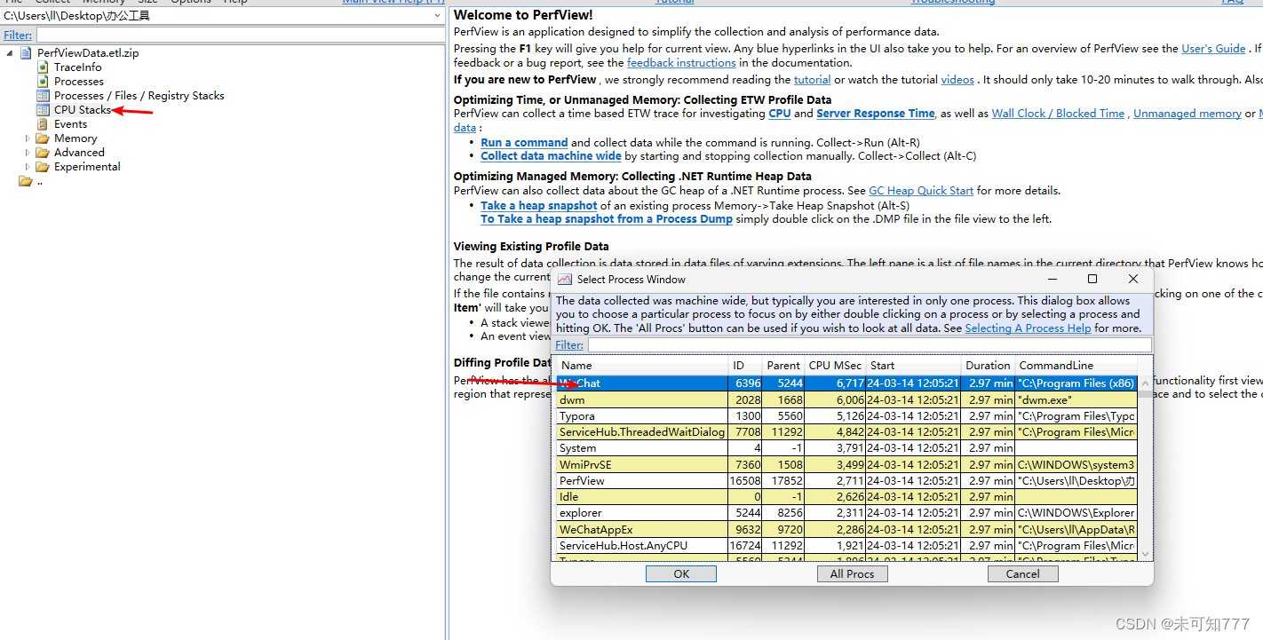Click the Select Process Window title icon
This screenshot has height=640, width=1263.
[565, 279]
